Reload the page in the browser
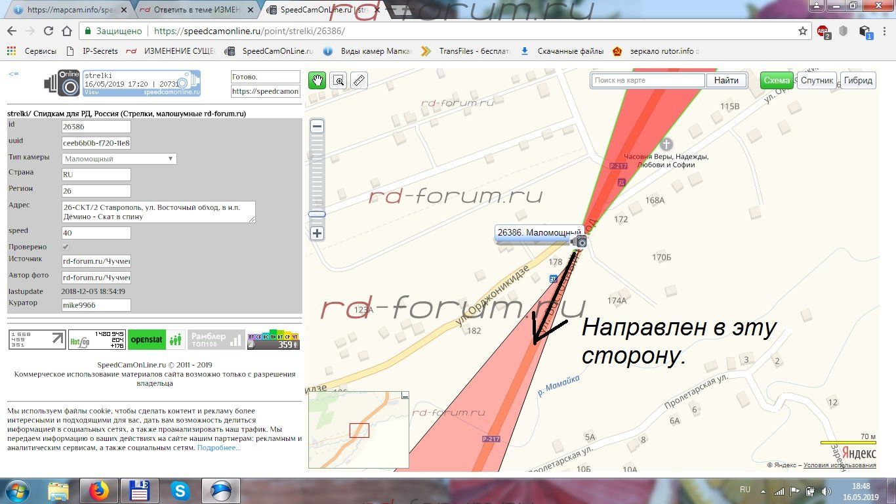The width and height of the screenshot is (896, 504). pos(48,31)
